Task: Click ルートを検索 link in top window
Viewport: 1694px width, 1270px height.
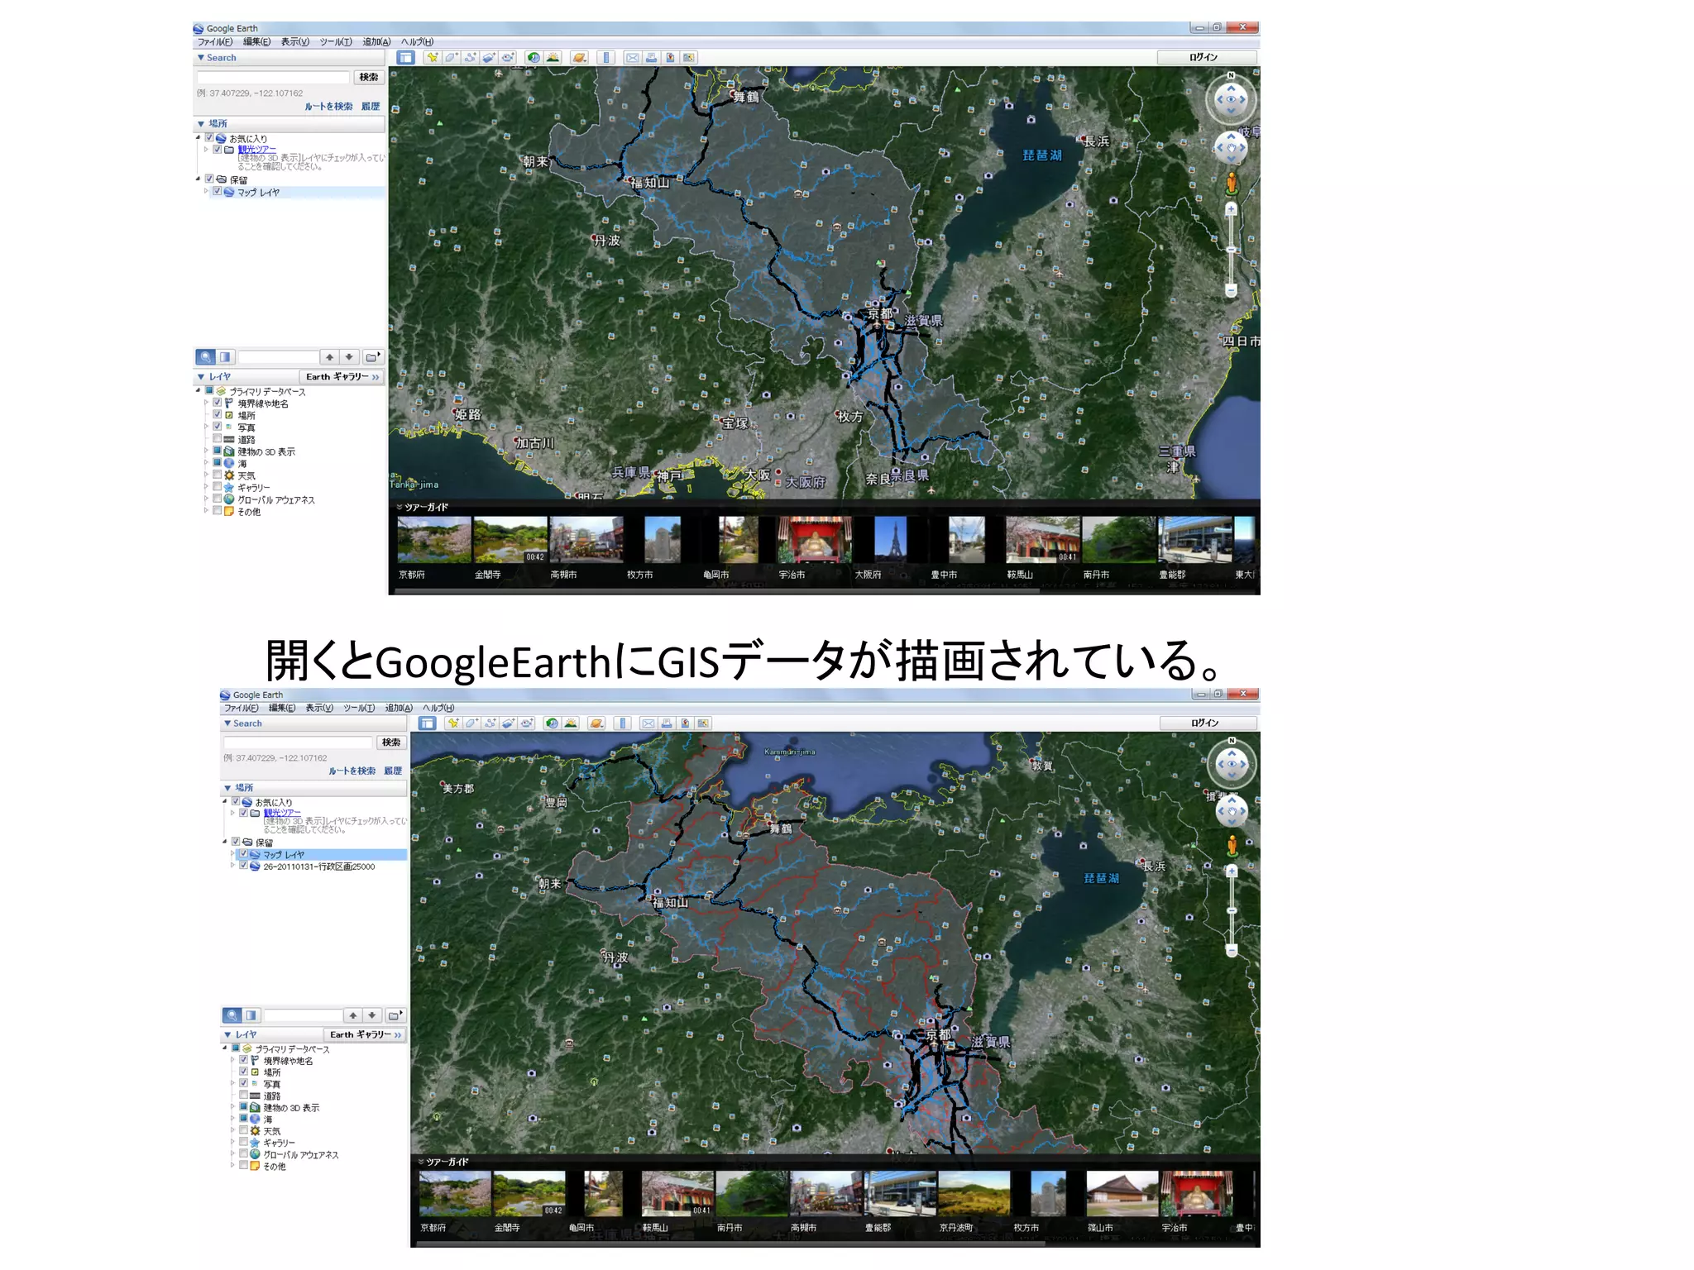Action: (x=328, y=107)
